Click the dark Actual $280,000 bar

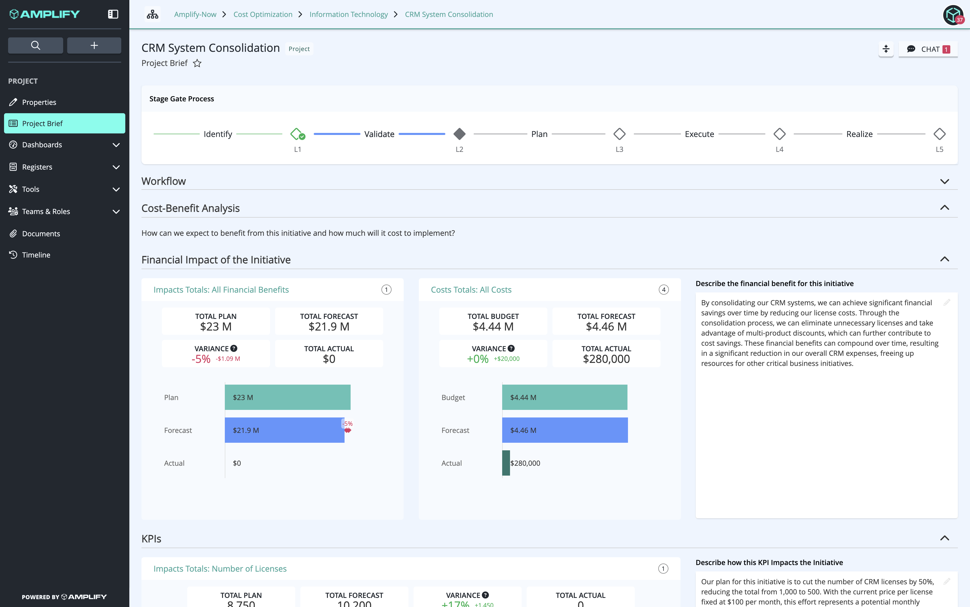[506, 463]
